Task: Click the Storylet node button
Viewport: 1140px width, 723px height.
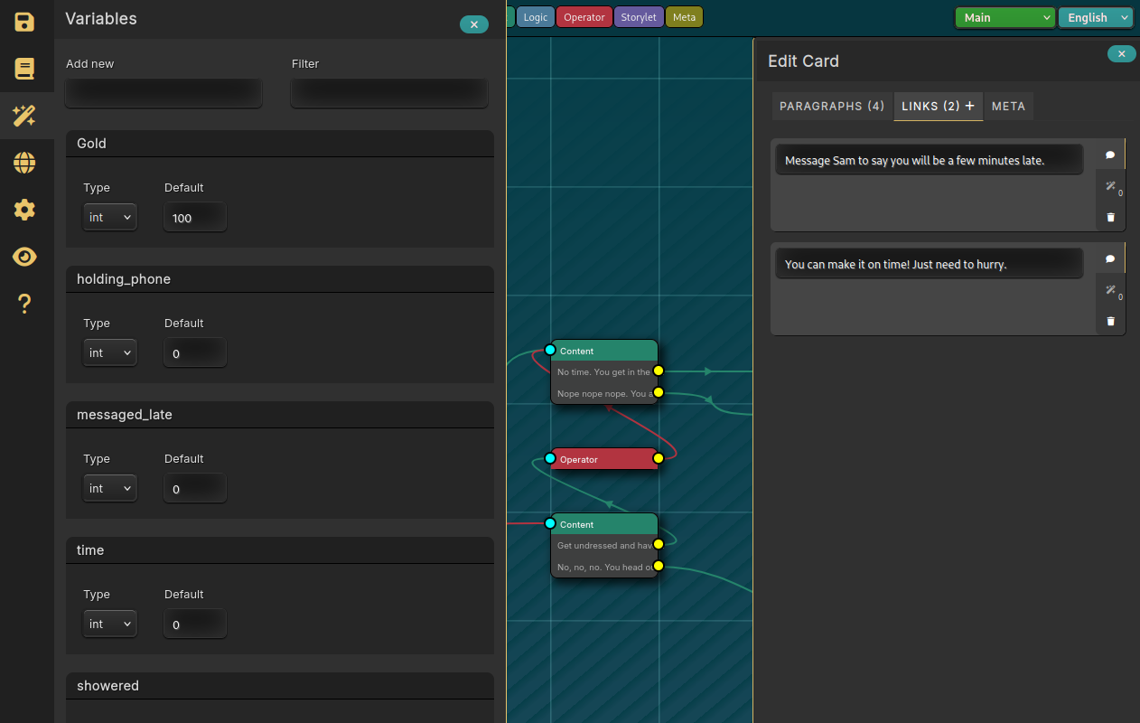Action: (639, 17)
